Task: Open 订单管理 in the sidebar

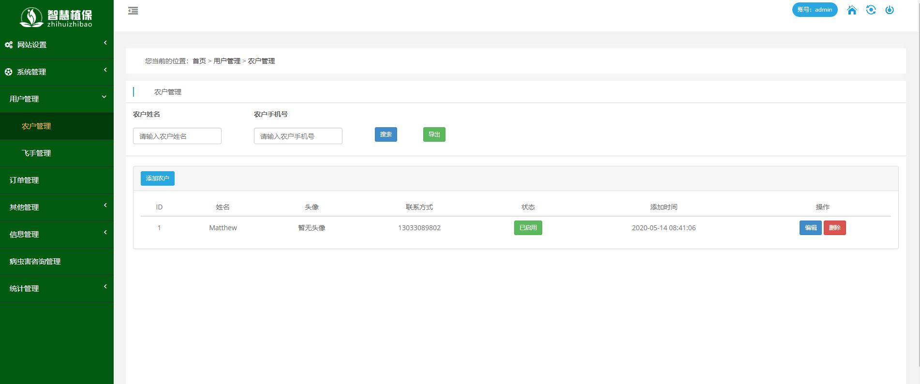Action: (24, 180)
